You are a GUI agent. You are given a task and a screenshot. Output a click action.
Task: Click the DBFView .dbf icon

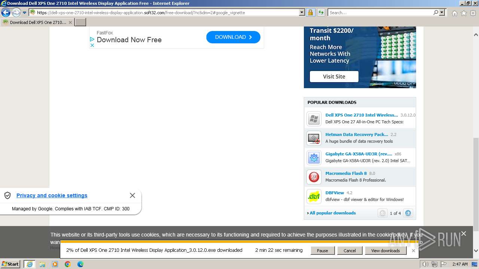(314, 197)
